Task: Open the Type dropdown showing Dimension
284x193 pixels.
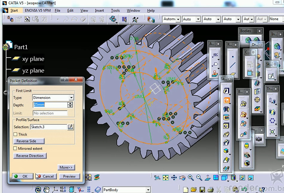Action: tap(71, 98)
